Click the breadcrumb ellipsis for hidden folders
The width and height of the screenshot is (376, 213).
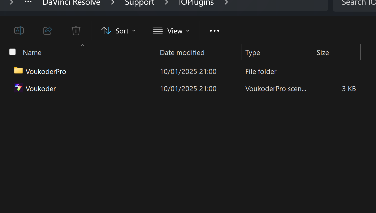pos(28,2)
